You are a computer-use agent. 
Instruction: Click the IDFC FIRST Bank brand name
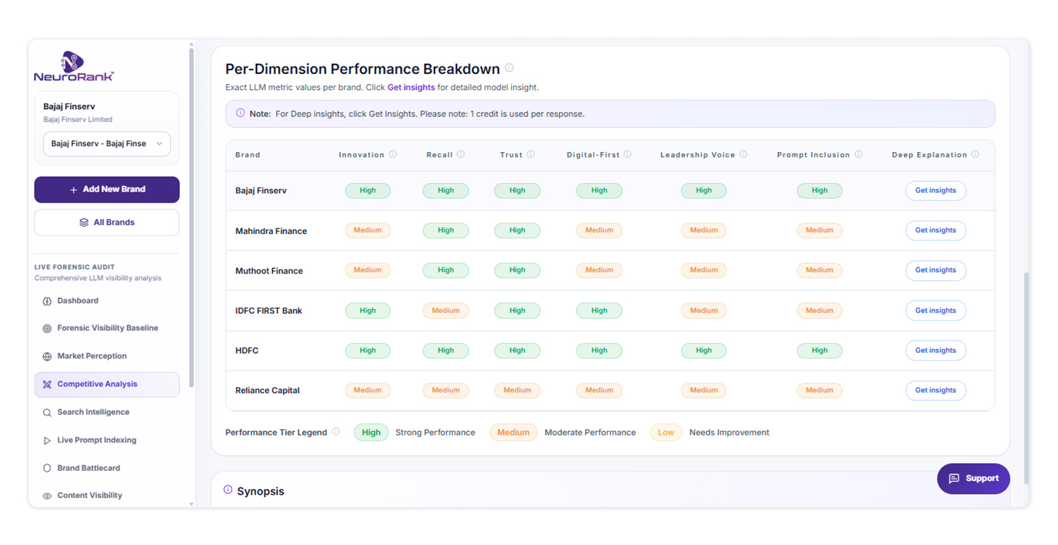click(268, 310)
